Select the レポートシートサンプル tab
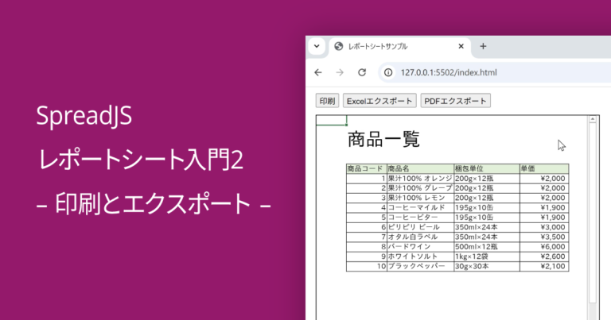The image size is (611, 320). pyautogui.click(x=400, y=47)
